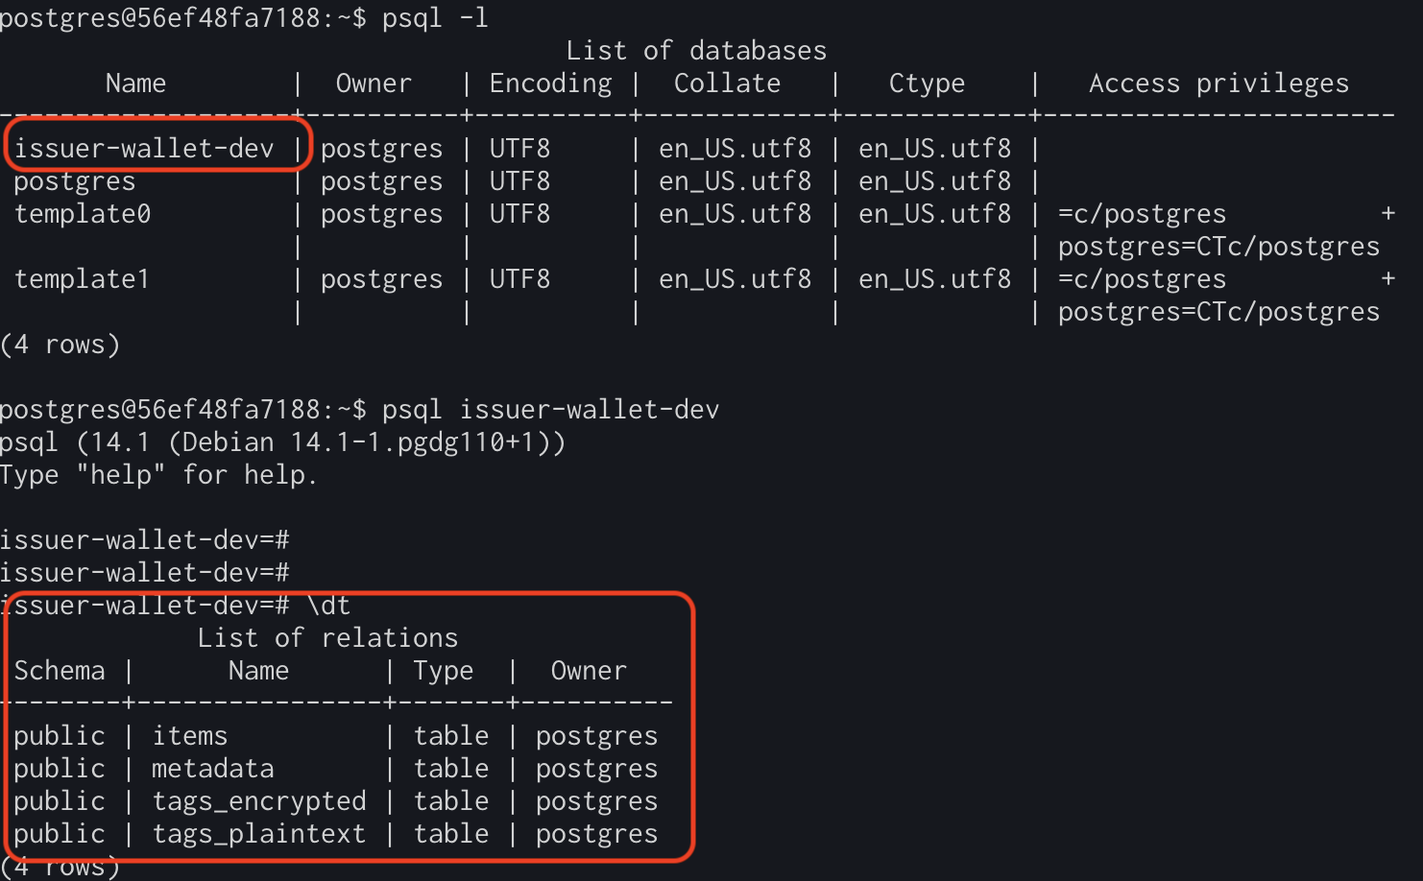Click the 'List of relations' heading
1423x881 pixels.
[x=327, y=638]
